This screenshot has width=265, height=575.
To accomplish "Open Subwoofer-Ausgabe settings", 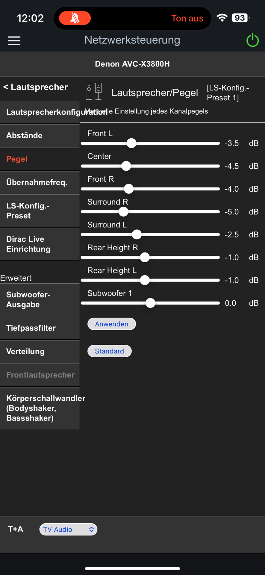I will (40, 299).
